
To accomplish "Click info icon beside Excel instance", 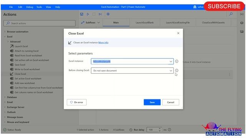I will pos(177,61).
